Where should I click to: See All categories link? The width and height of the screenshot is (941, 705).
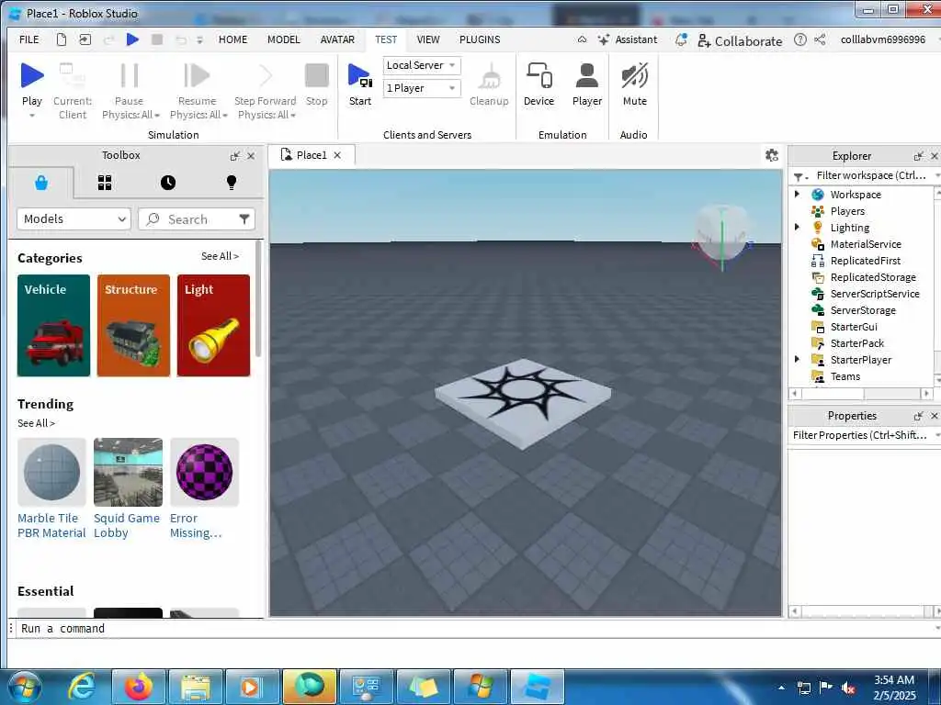pyautogui.click(x=220, y=256)
